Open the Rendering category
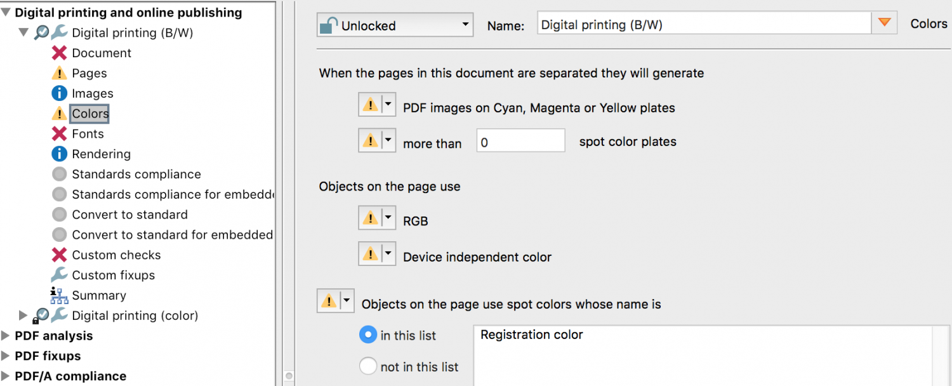The height and width of the screenshot is (386, 952). tap(101, 154)
